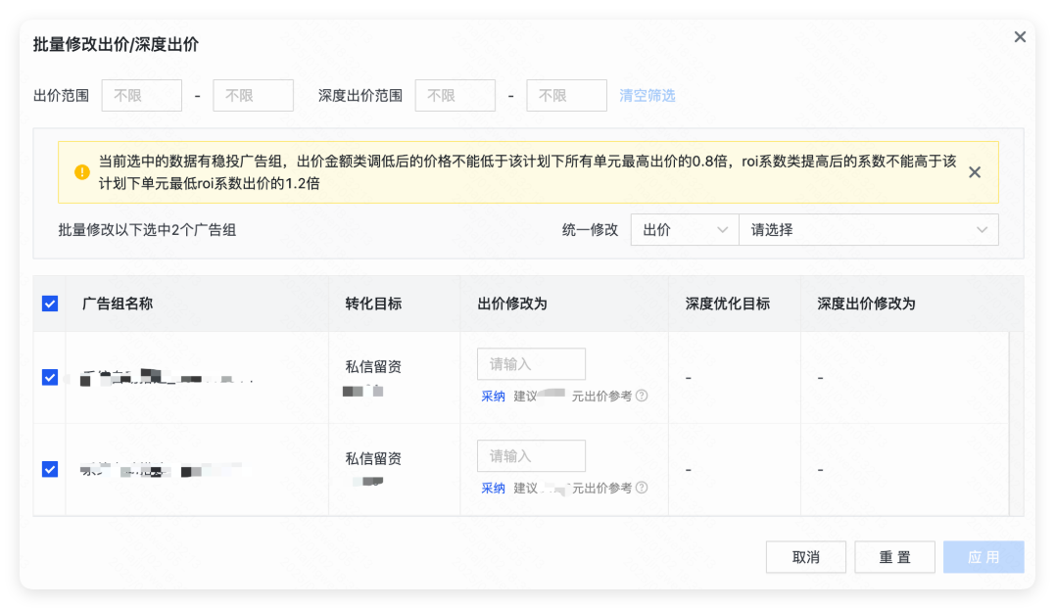This screenshot has height=609, width=1055.
Task: Click the table's vertical scrollbar
Action: point(1016,424)
